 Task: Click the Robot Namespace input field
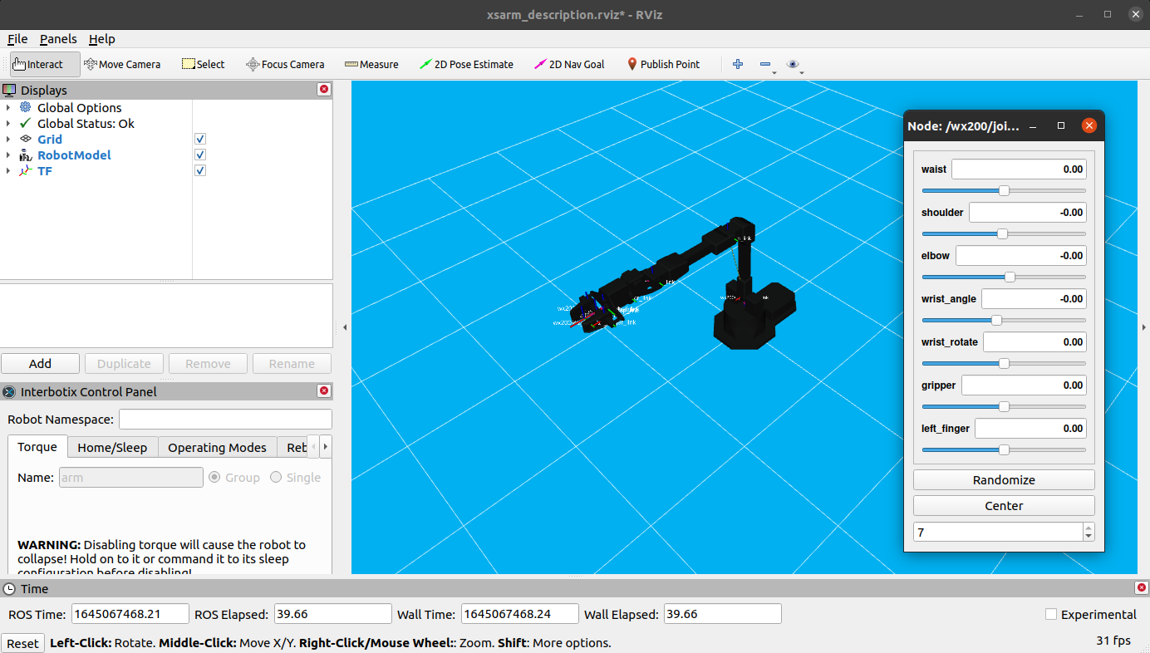[x=225, y=420]
